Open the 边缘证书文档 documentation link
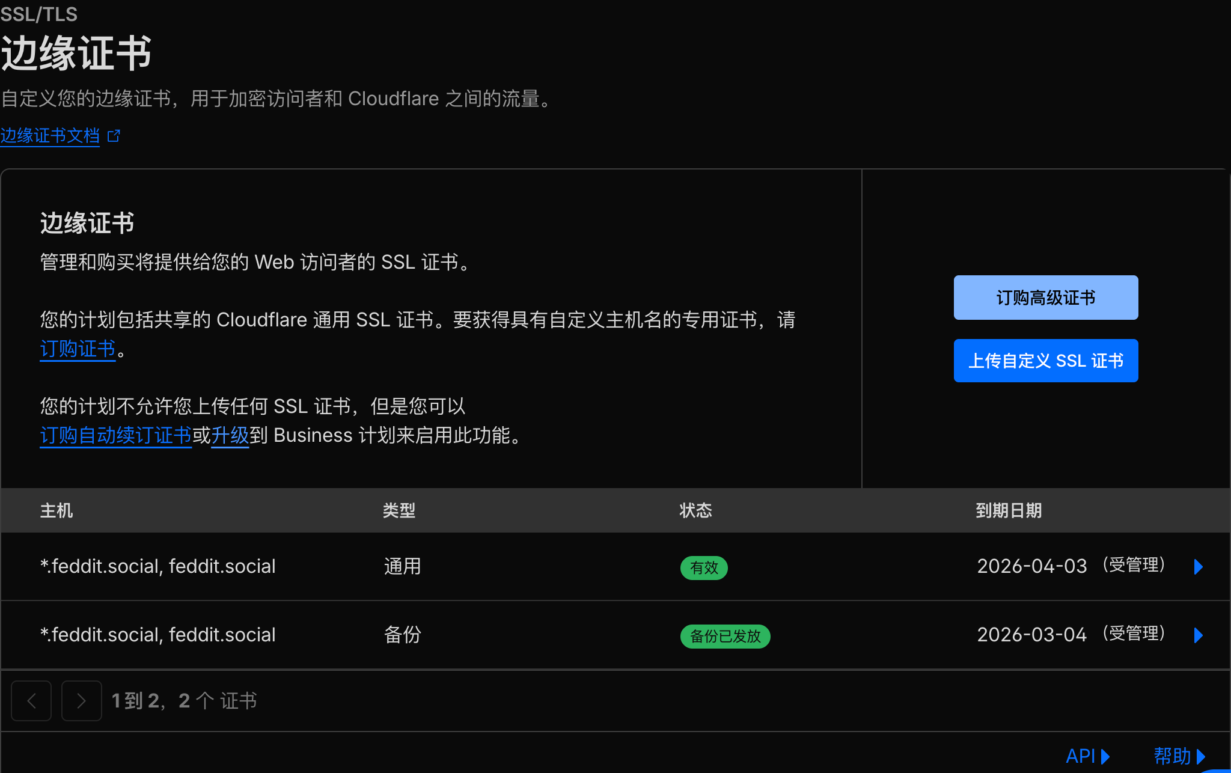 [x=50, y=136]
